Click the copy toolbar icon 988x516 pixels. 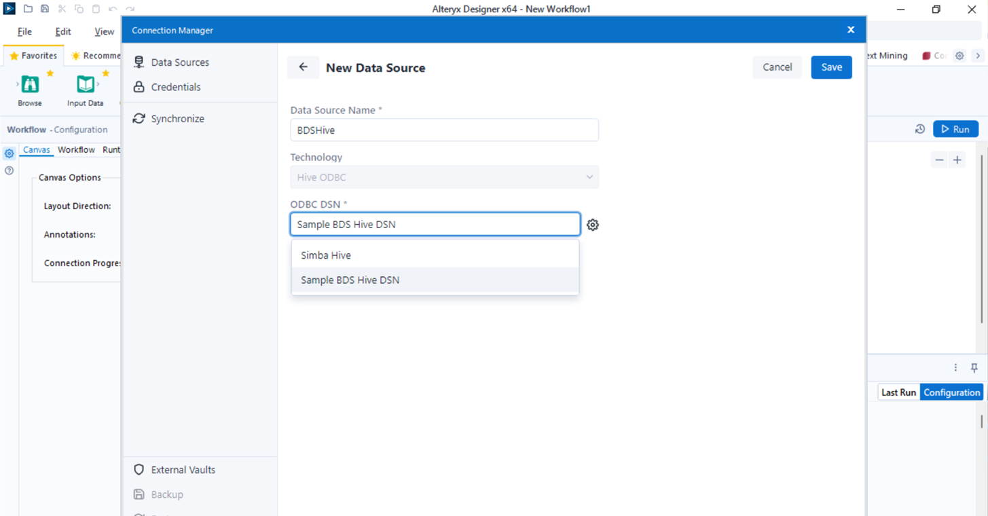79,9
